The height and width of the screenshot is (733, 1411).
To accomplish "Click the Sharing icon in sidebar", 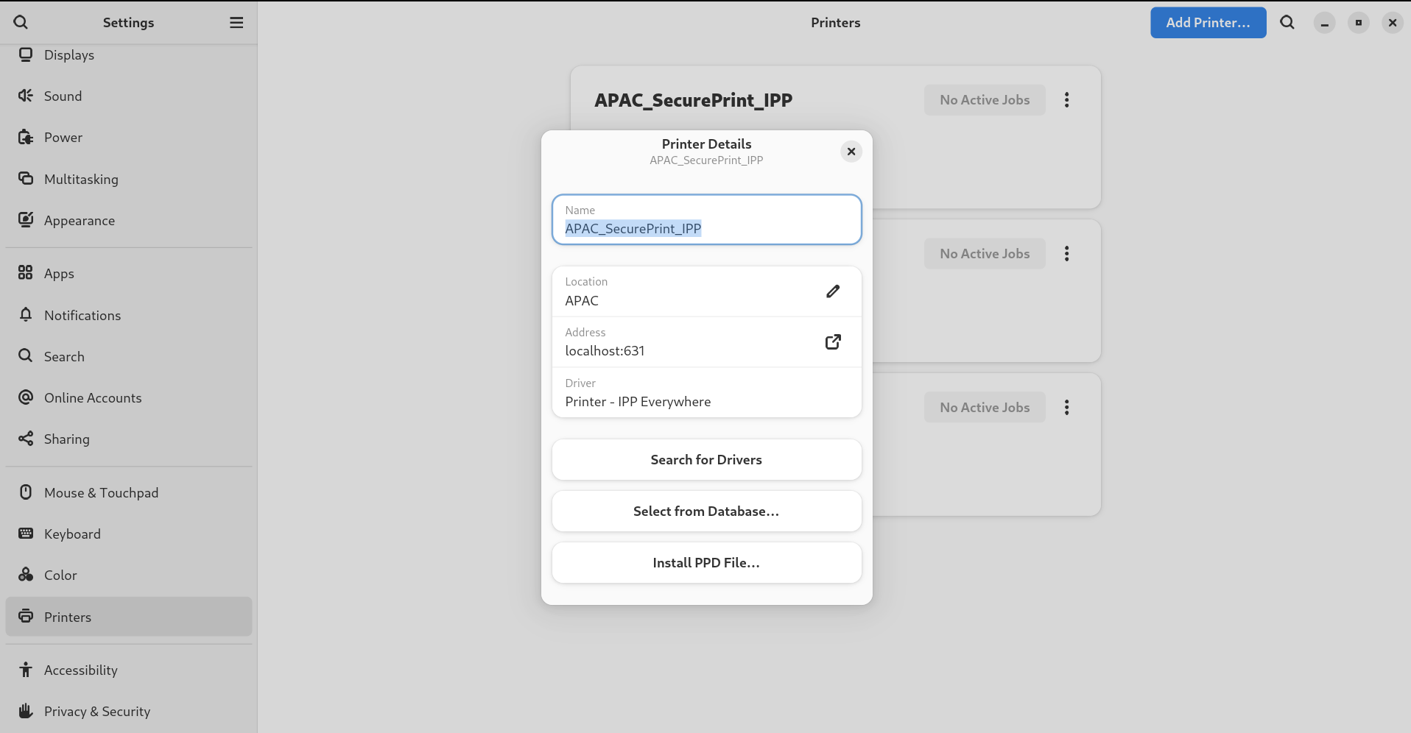I will (x=26, y=439).
